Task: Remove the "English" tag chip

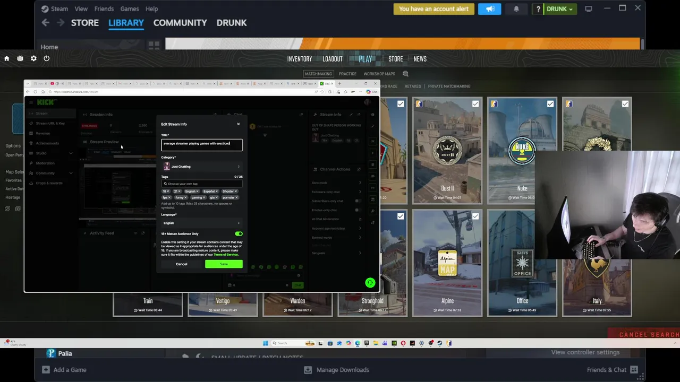Action: coord(198,191)
